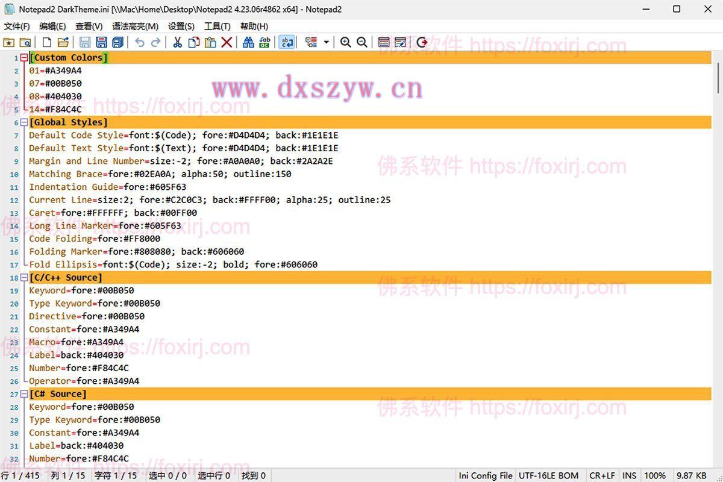Paste from clipboard using the toolbar
Screen dimensions: 723x482
tap(210, 42)
